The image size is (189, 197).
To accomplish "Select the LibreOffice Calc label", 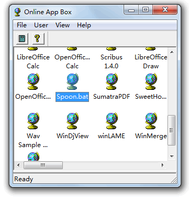I will click(33, 61).
